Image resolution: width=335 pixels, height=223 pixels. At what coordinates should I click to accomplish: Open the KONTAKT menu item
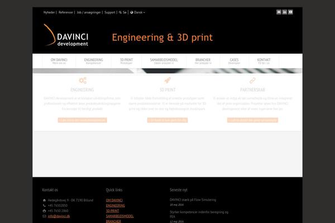tap(264, 61)
